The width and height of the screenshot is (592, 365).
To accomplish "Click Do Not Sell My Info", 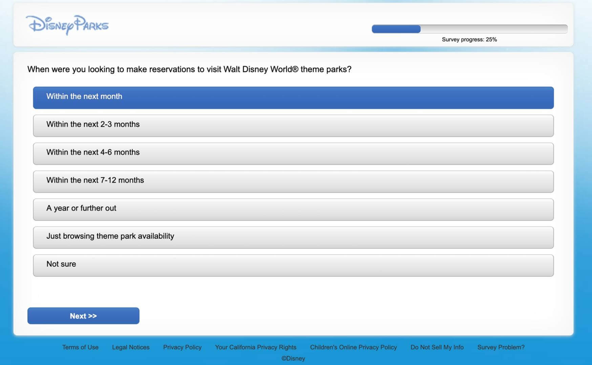I will (x=437, y=347).
